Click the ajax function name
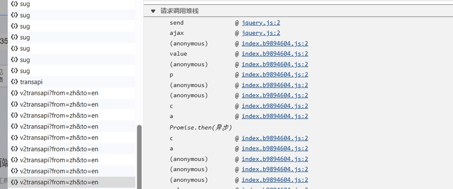453x189 pixels. coord(176,33)
